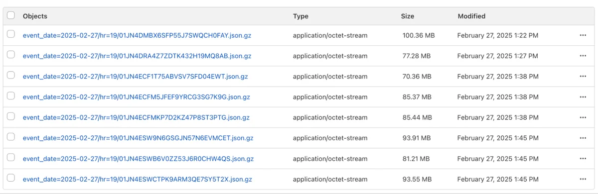Image resolution: width=598 pixels, height=194 pixels.
Task: Click the Modified column header
Action: 471,16
